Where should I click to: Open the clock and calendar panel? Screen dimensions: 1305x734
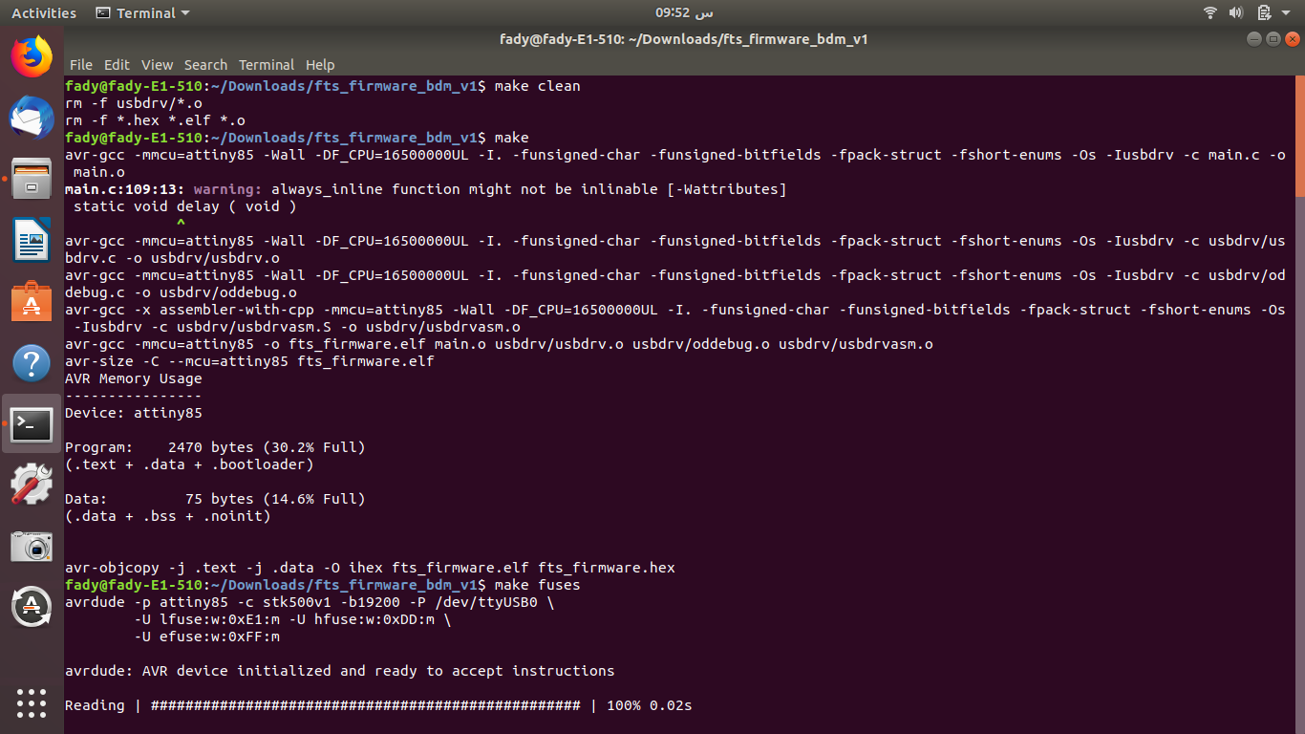pos(684,13)
